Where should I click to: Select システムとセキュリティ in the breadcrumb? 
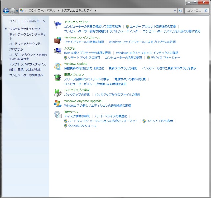[77, 10]
